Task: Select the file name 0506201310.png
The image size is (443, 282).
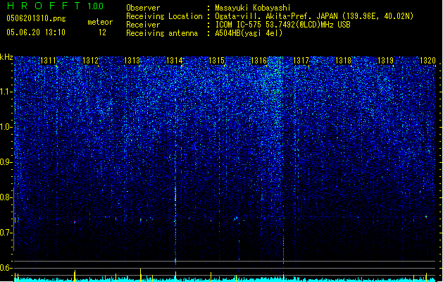Action: 36,18
